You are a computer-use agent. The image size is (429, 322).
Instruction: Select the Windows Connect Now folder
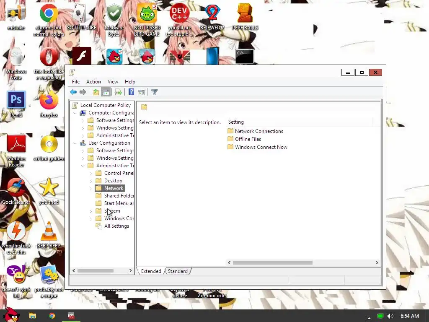(x=258, y=147)
